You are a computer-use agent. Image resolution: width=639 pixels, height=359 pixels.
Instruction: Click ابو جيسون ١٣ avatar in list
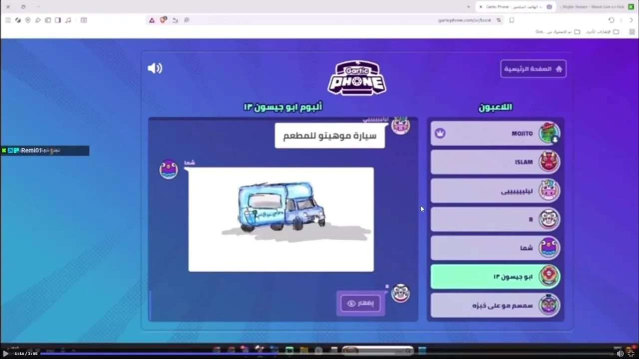[549, 276]
